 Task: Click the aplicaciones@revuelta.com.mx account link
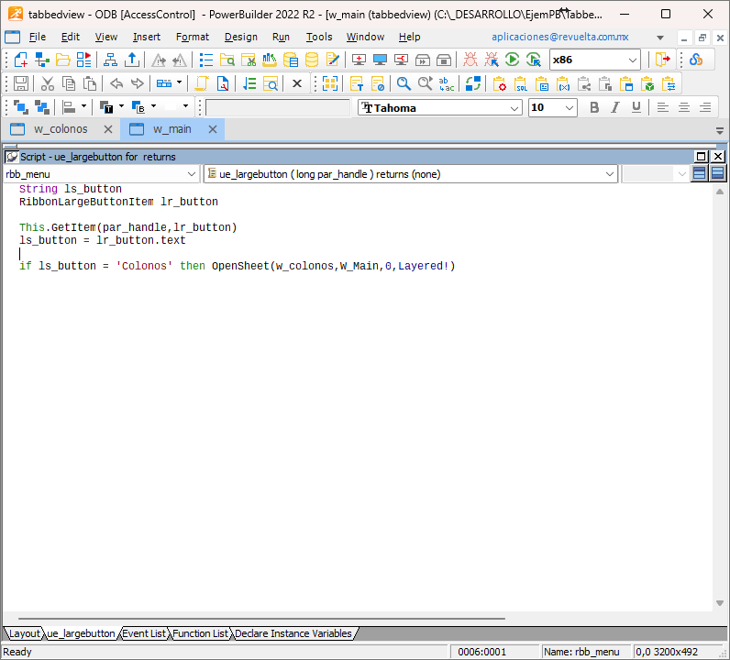[559, 37]
